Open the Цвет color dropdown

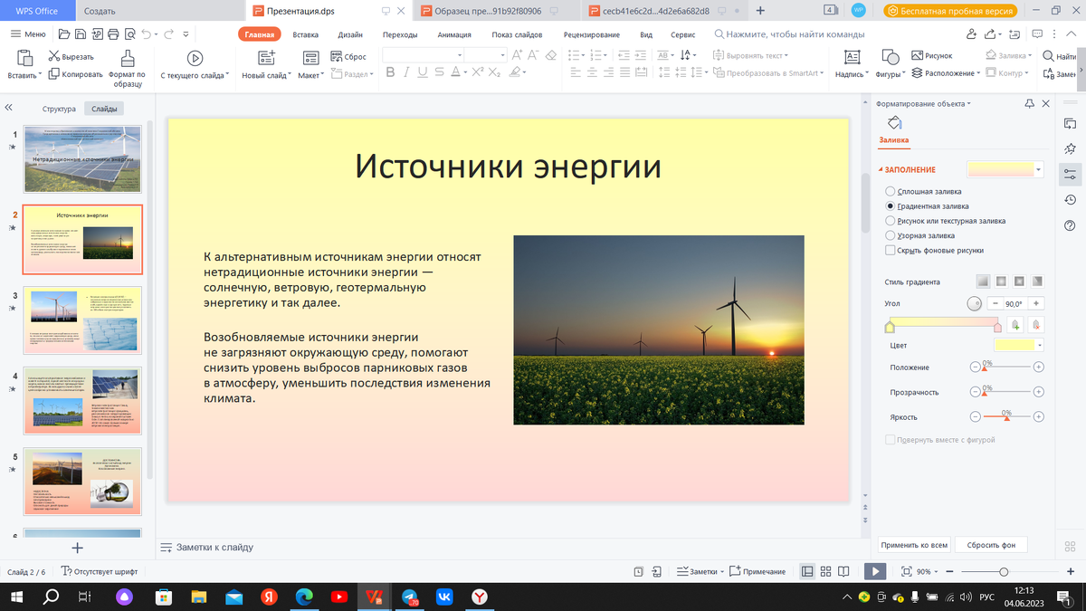click(x=1040, y=345)
